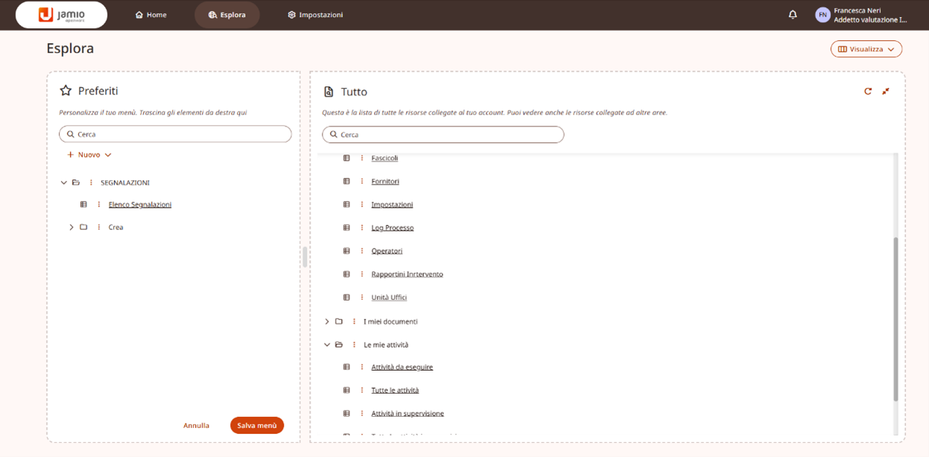The height and width of the screenshot is (457, 929).
Task: Select the Esplora tab
Action: click(x=227, y=15)
